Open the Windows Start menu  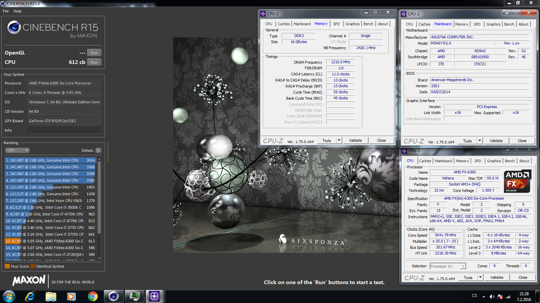point(9,296)
